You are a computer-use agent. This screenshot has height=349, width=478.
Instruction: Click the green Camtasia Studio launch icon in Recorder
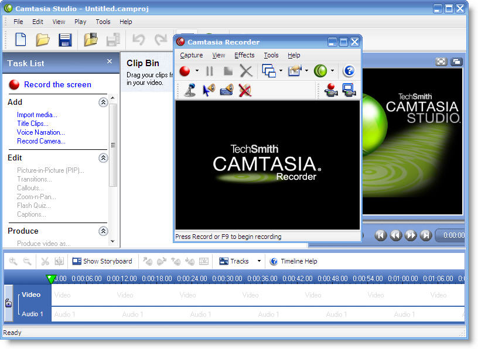pyautogui.click(x=320, y=71)
